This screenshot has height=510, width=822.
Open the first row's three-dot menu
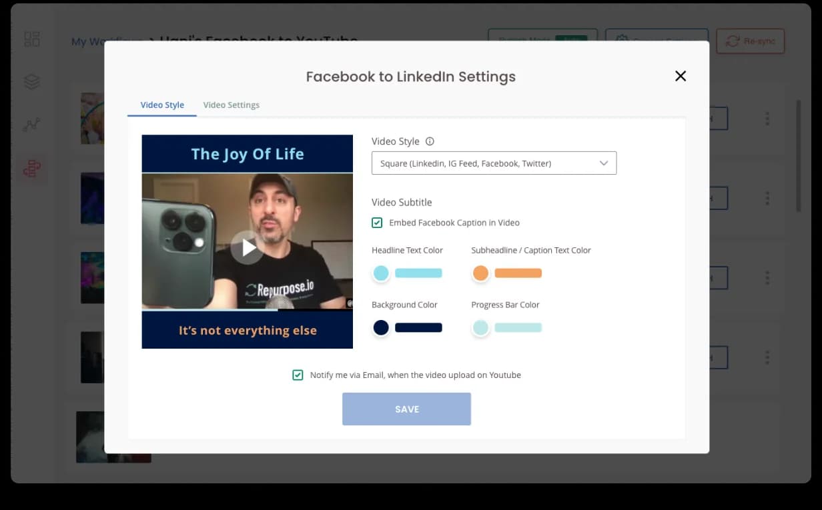click(767, 119)
